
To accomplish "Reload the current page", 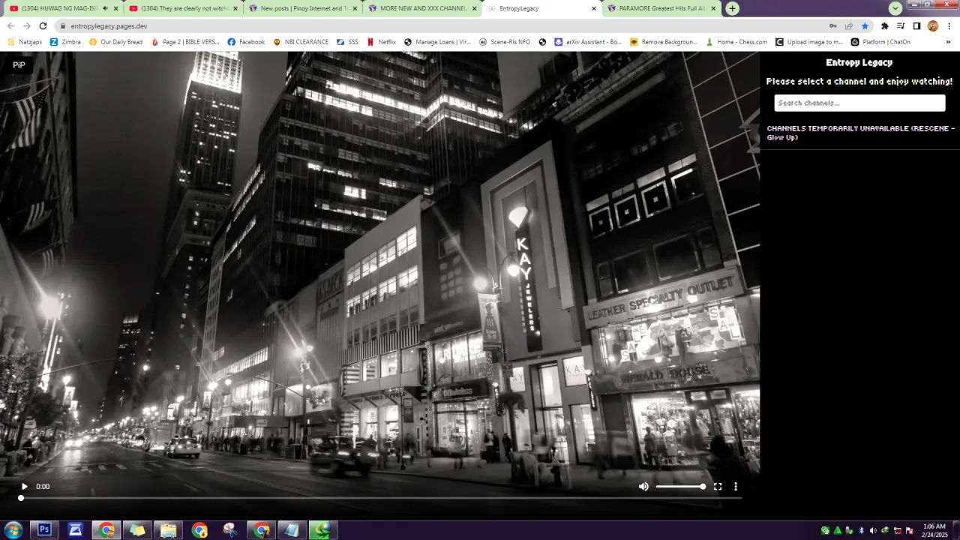I will click(x=43, y=25).
